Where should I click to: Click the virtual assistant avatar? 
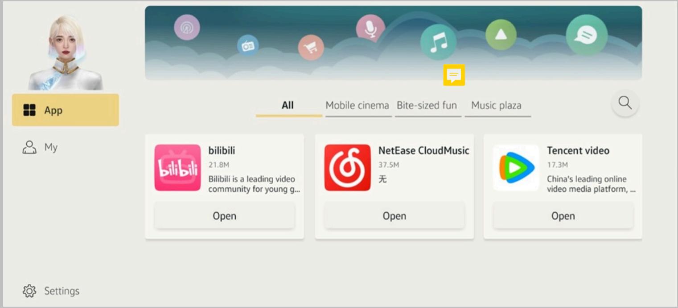click(66, 53)
